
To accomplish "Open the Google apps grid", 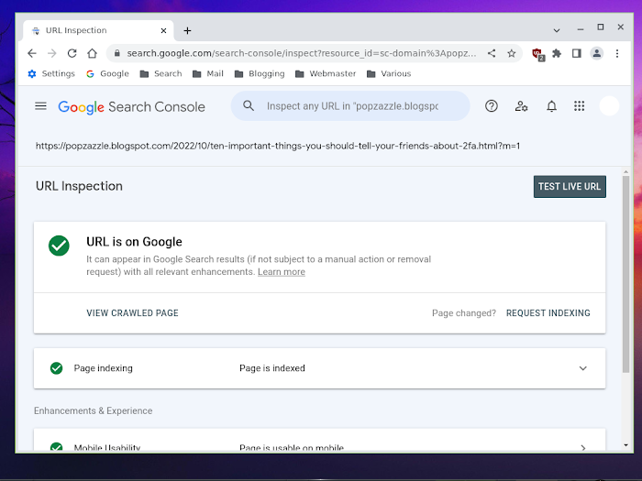I will point(580,106).
